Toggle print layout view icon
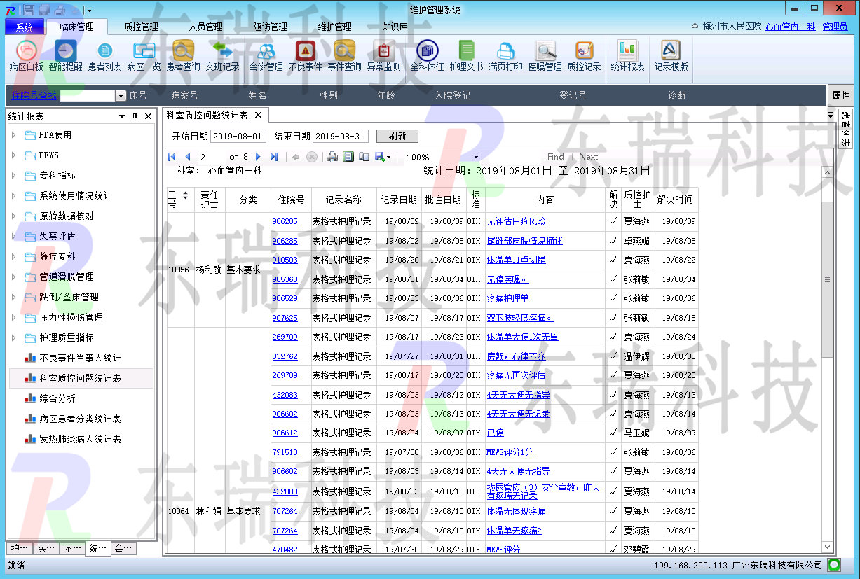The image size is (860, 579). [348, 157]
